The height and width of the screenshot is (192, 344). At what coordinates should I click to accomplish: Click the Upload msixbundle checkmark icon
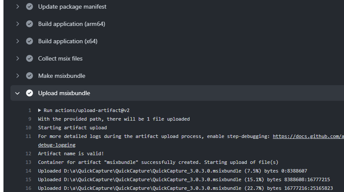click(29, 93)
